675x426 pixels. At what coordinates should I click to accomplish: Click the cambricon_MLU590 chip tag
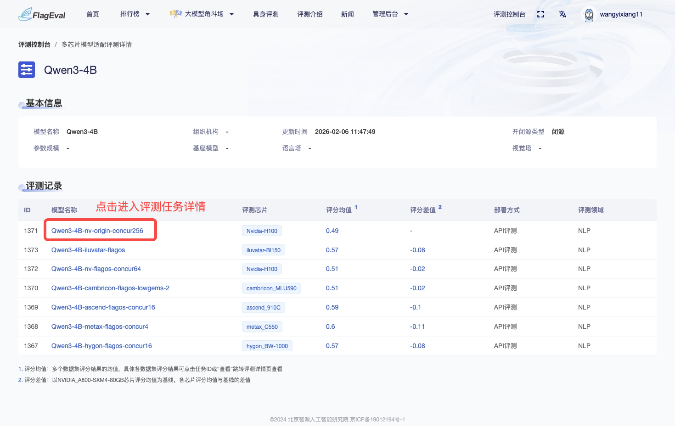tap(271, 288)
